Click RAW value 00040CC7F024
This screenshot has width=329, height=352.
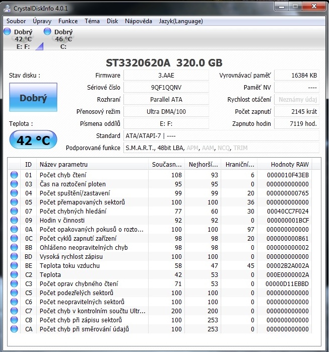(288, 211)
